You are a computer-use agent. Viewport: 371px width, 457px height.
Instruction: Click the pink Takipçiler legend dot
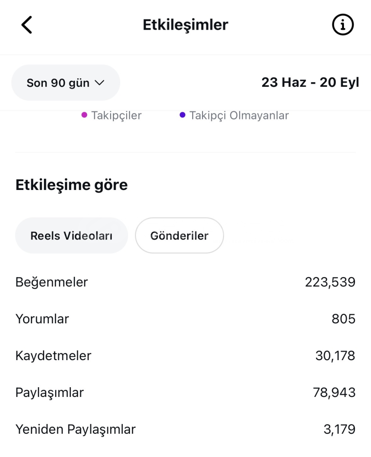[x=84, y=115]
